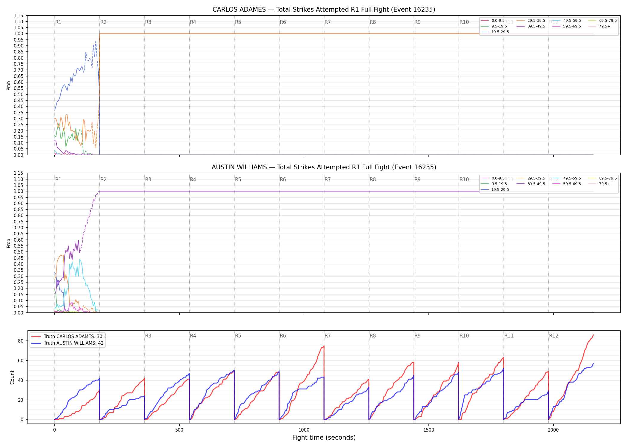Click R6 round marker in Adames chart
627x448 pixels.
(x=283, y=22)
